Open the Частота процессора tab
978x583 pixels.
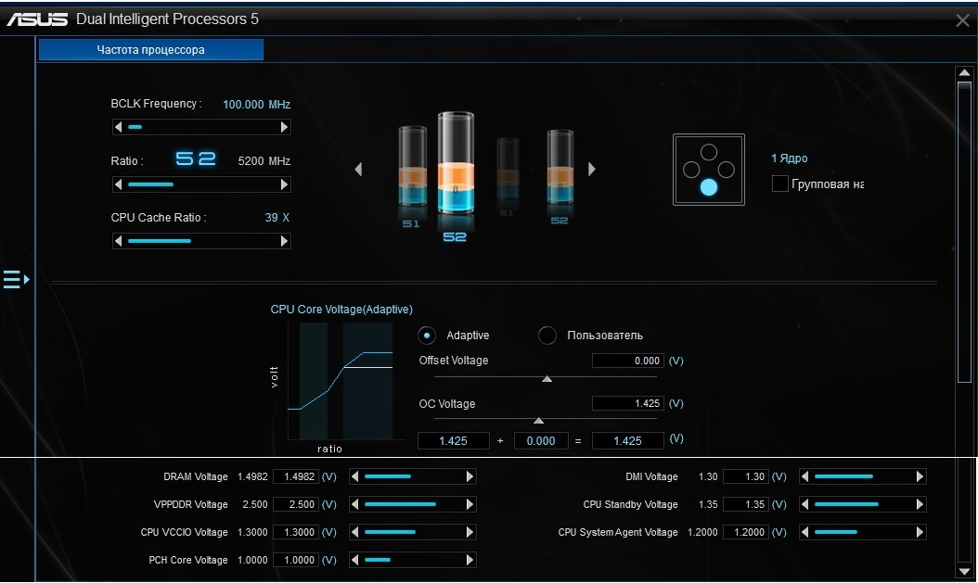[x=151, y=50]
